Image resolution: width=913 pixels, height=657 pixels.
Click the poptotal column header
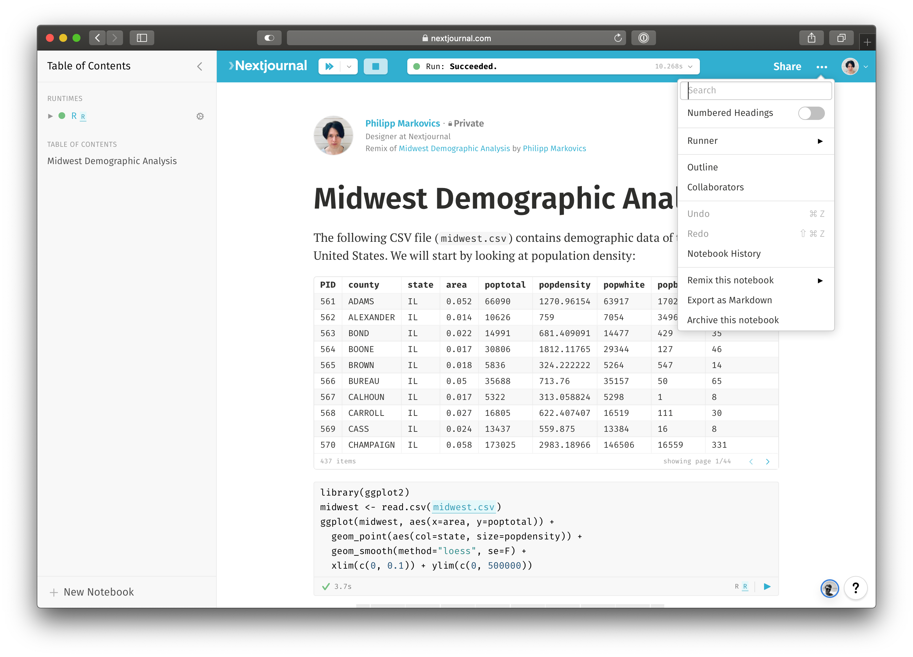pyautogui.click(x=505, y=285)
